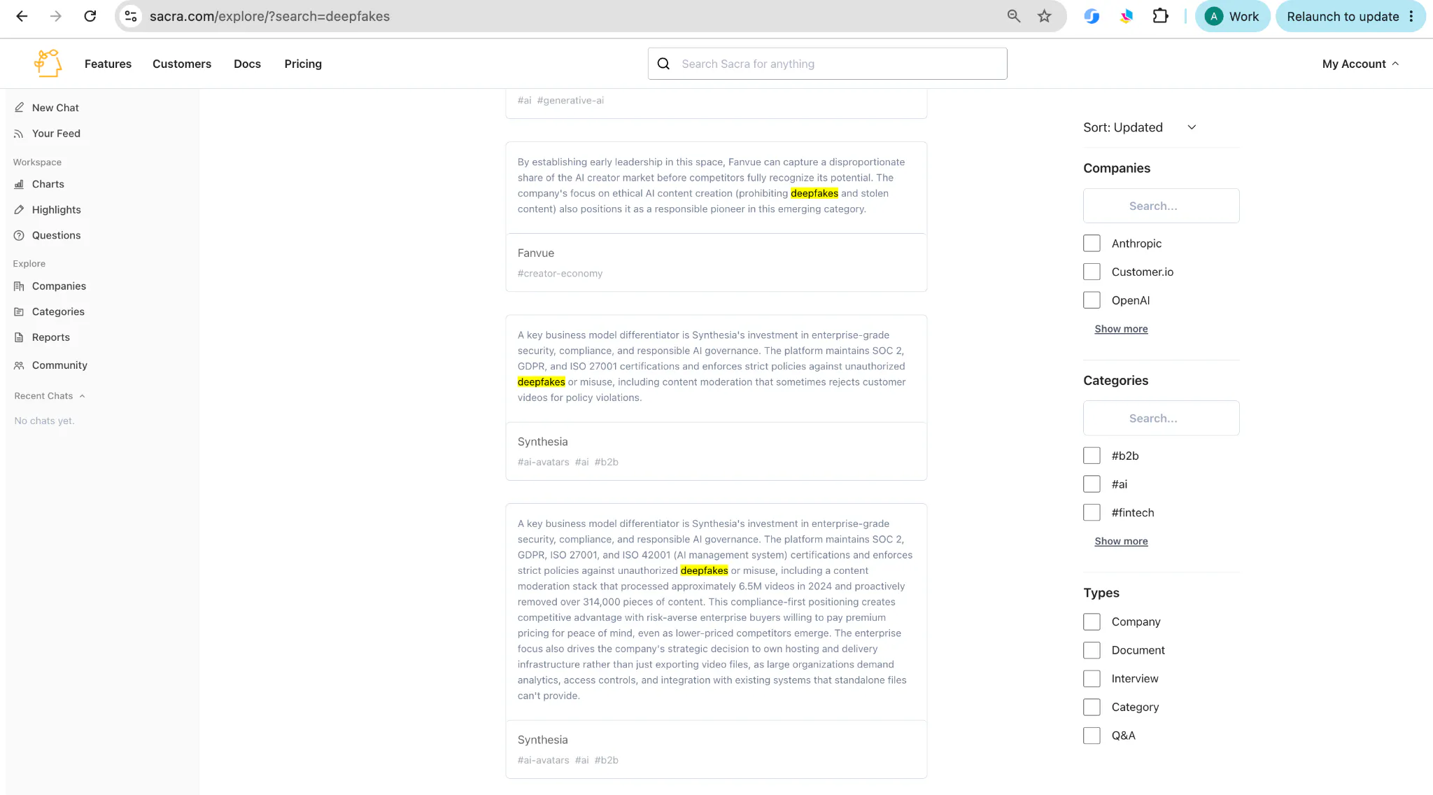
Task: Expand the My Account menu
Action: [x=1360, y=64]
